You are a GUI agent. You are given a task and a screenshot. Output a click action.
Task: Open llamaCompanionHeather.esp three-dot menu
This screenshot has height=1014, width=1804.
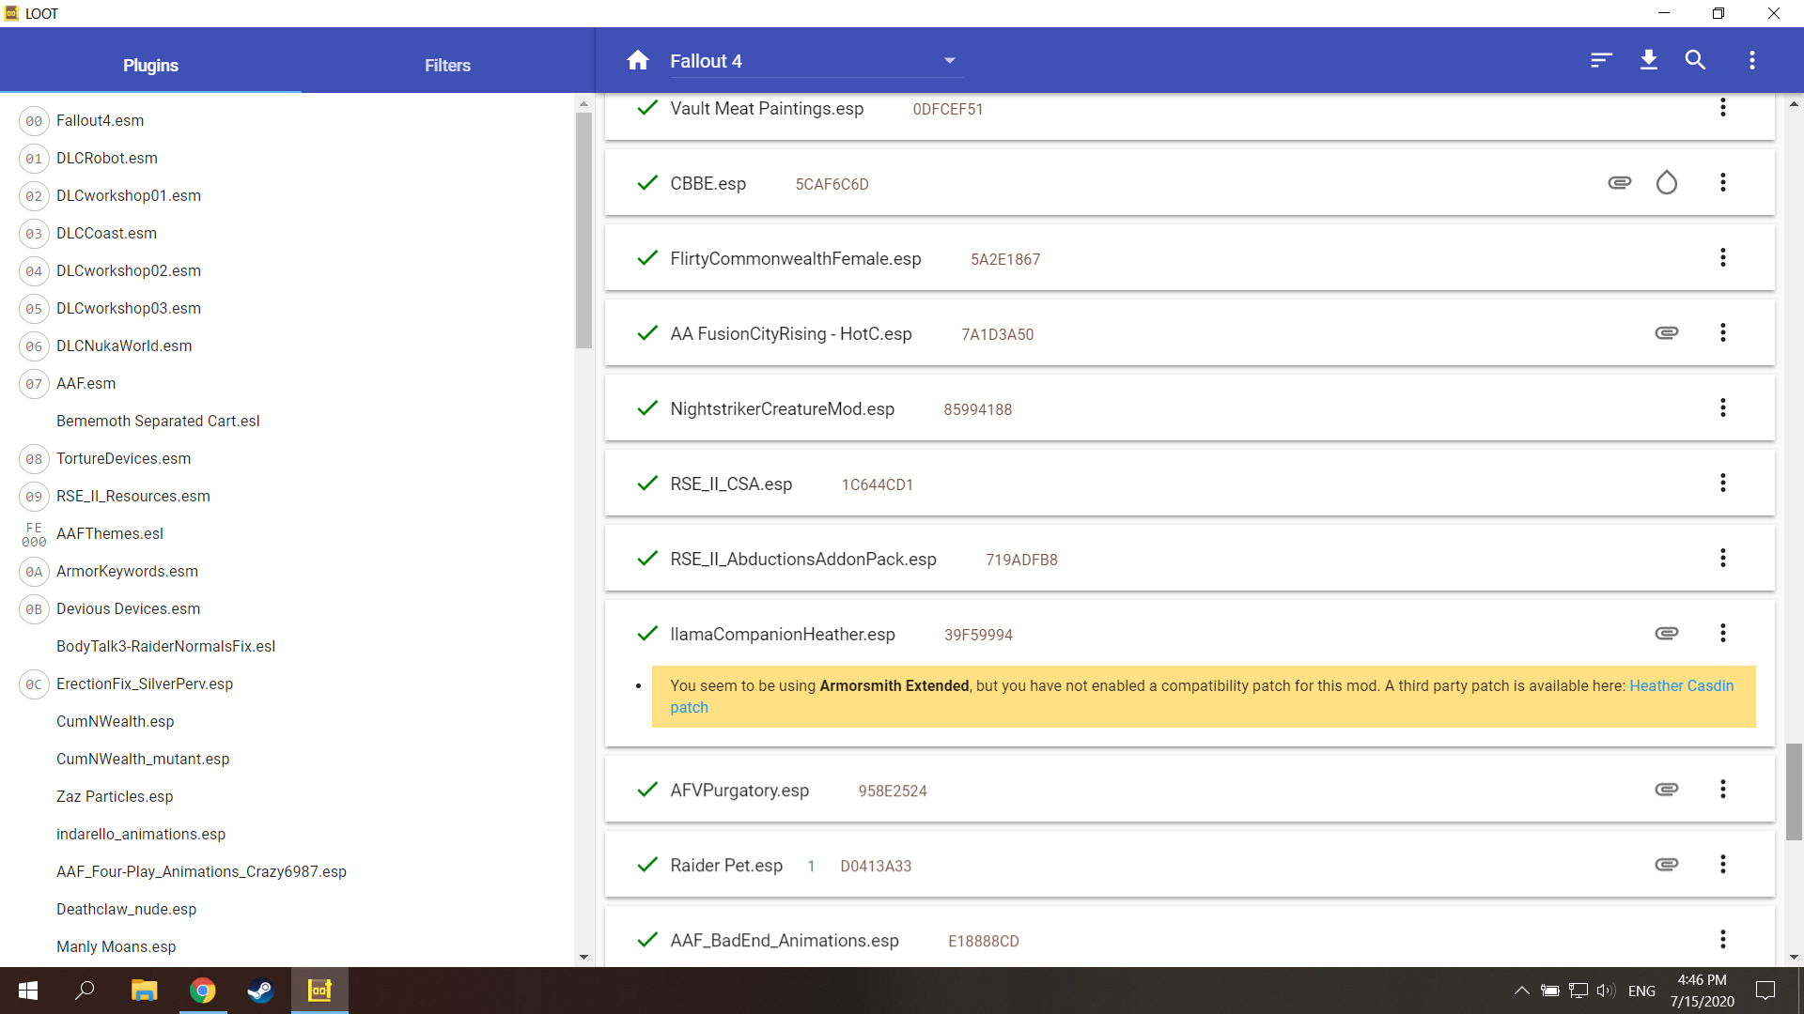click(1723, 633)
